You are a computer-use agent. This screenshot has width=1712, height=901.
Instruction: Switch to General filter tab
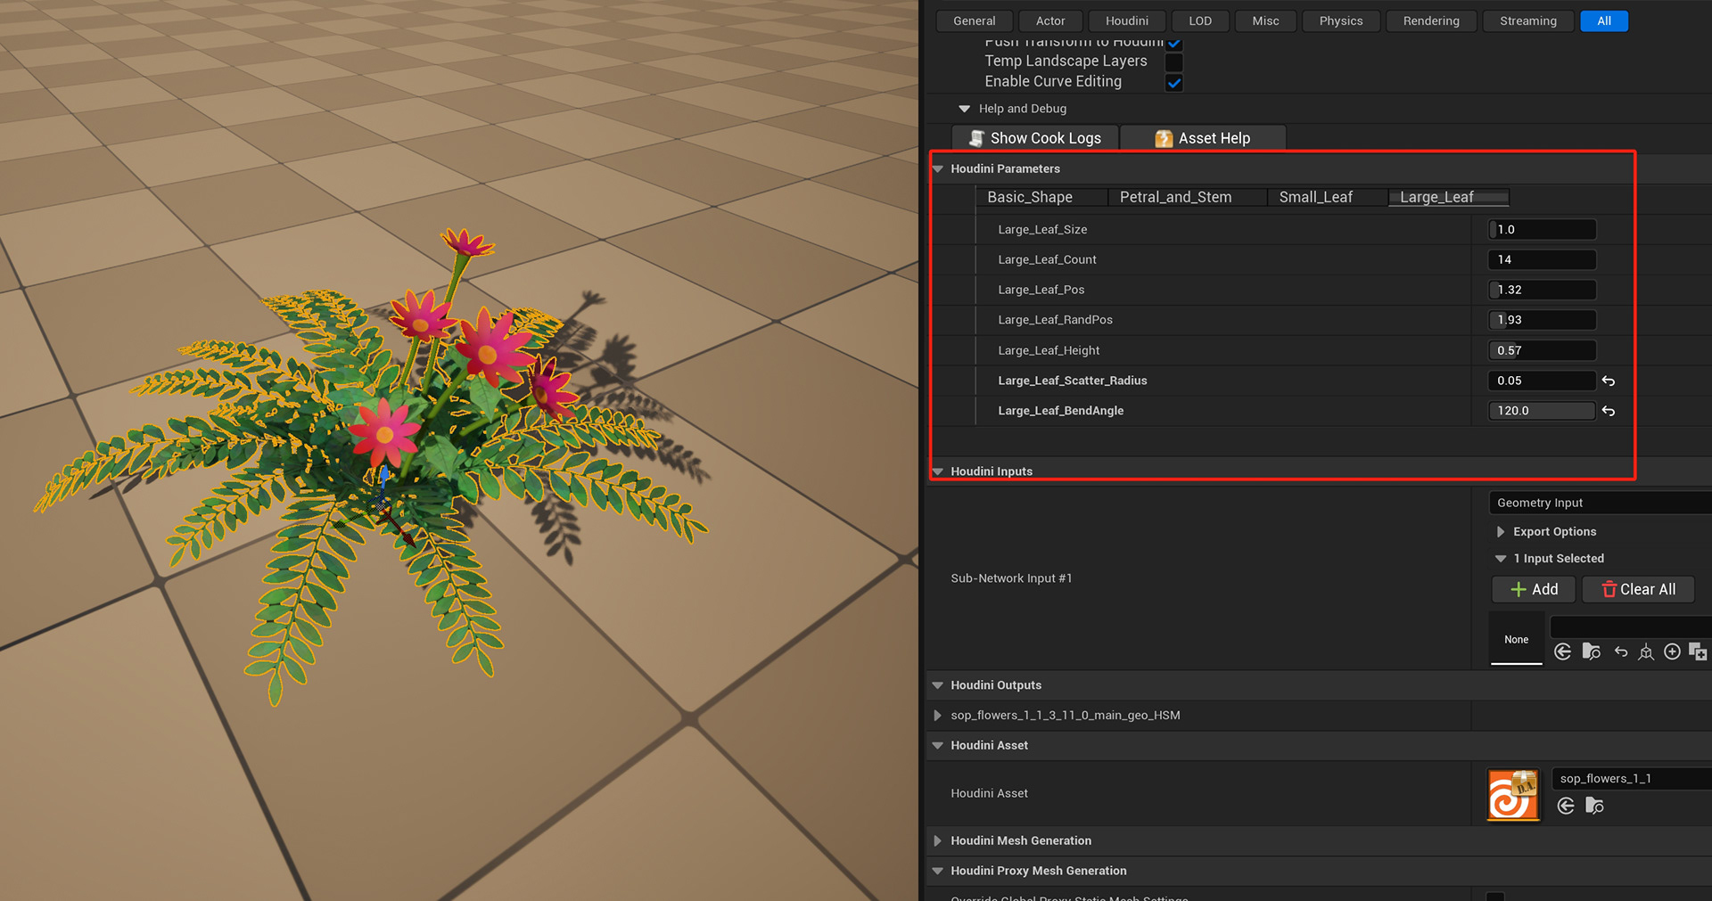coord(975,20)
